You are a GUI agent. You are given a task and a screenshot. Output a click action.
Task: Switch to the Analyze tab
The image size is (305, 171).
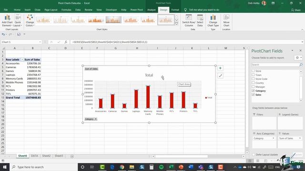pyautogui.click(x=152, y=9)
